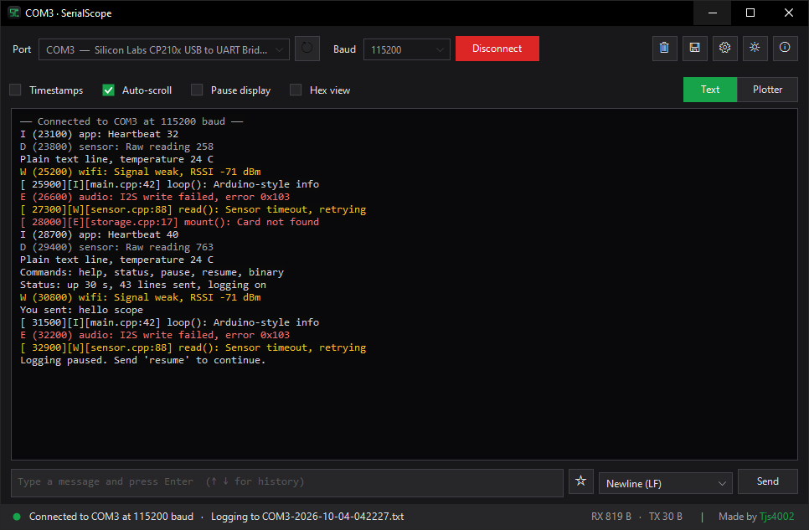
Task: Click the save log floppy icon
Action: pos(694,49)
